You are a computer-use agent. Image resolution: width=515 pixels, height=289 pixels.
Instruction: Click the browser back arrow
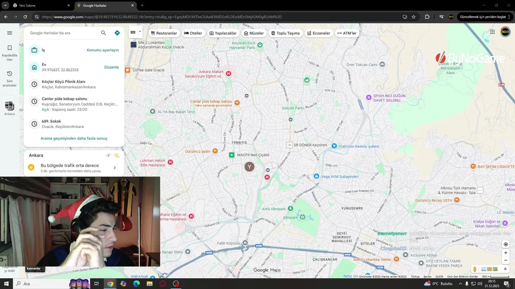(6, 17)
